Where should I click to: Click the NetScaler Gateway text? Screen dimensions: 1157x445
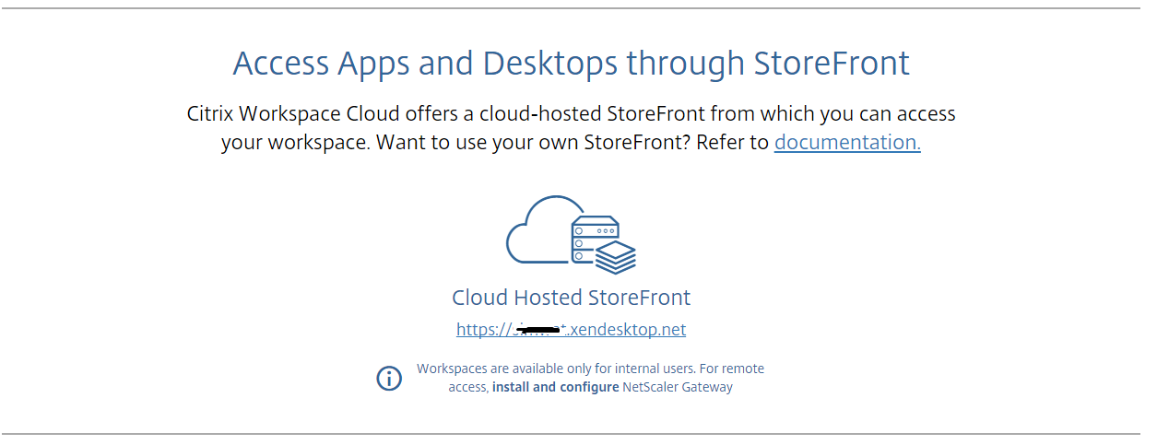point(678,387)
